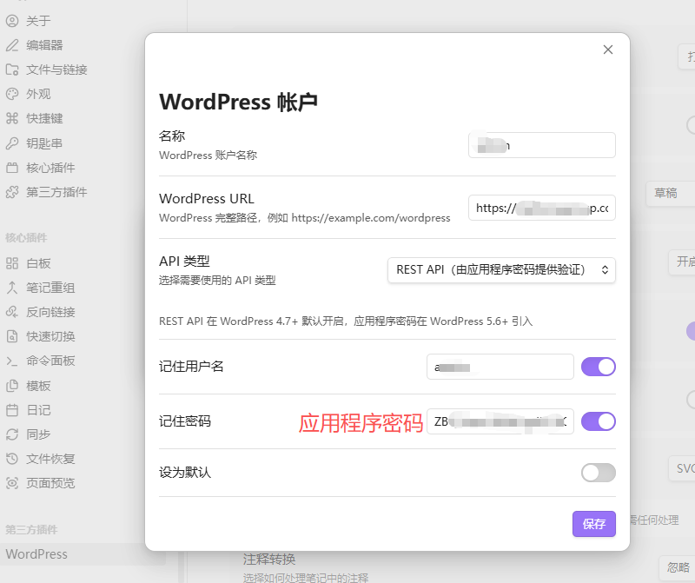Image resolution: width=695 pixels, height=583 pixels.
Task: Select the 命令面板 terminal icon
Action: pyautogui.click(x=12, y=361)
